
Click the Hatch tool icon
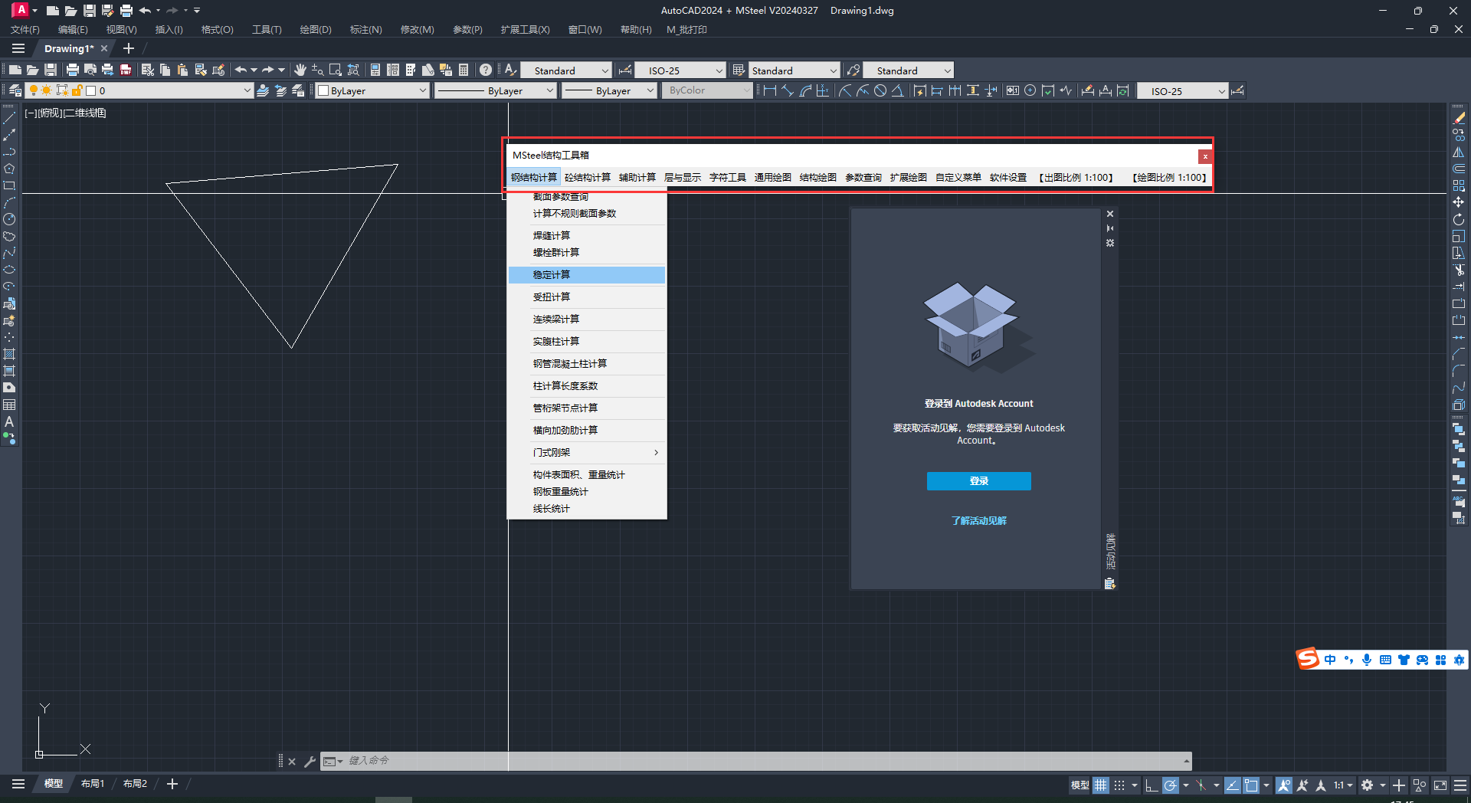(x=9, y=354)
